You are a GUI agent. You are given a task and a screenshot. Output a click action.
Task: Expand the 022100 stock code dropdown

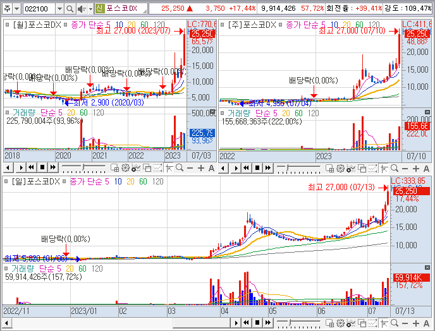click(59, 9)
